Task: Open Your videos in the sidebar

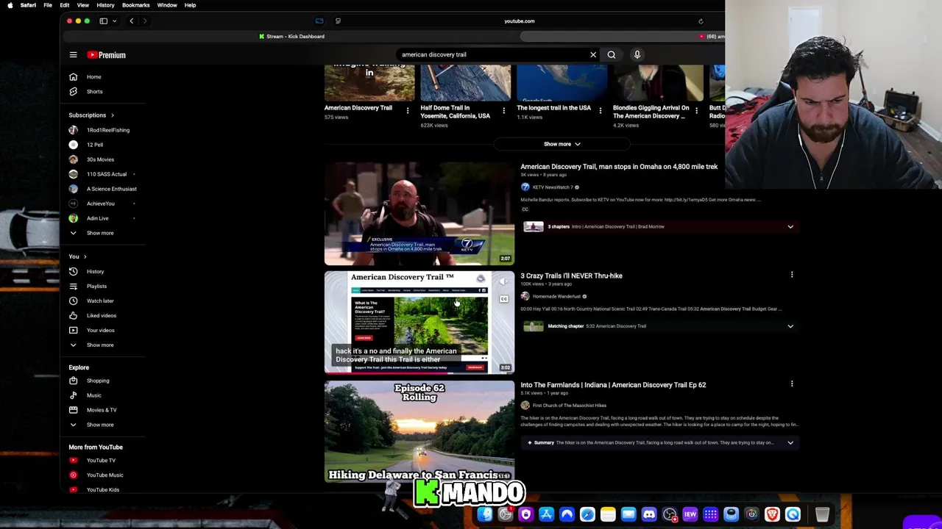Action: pos(101,330)
